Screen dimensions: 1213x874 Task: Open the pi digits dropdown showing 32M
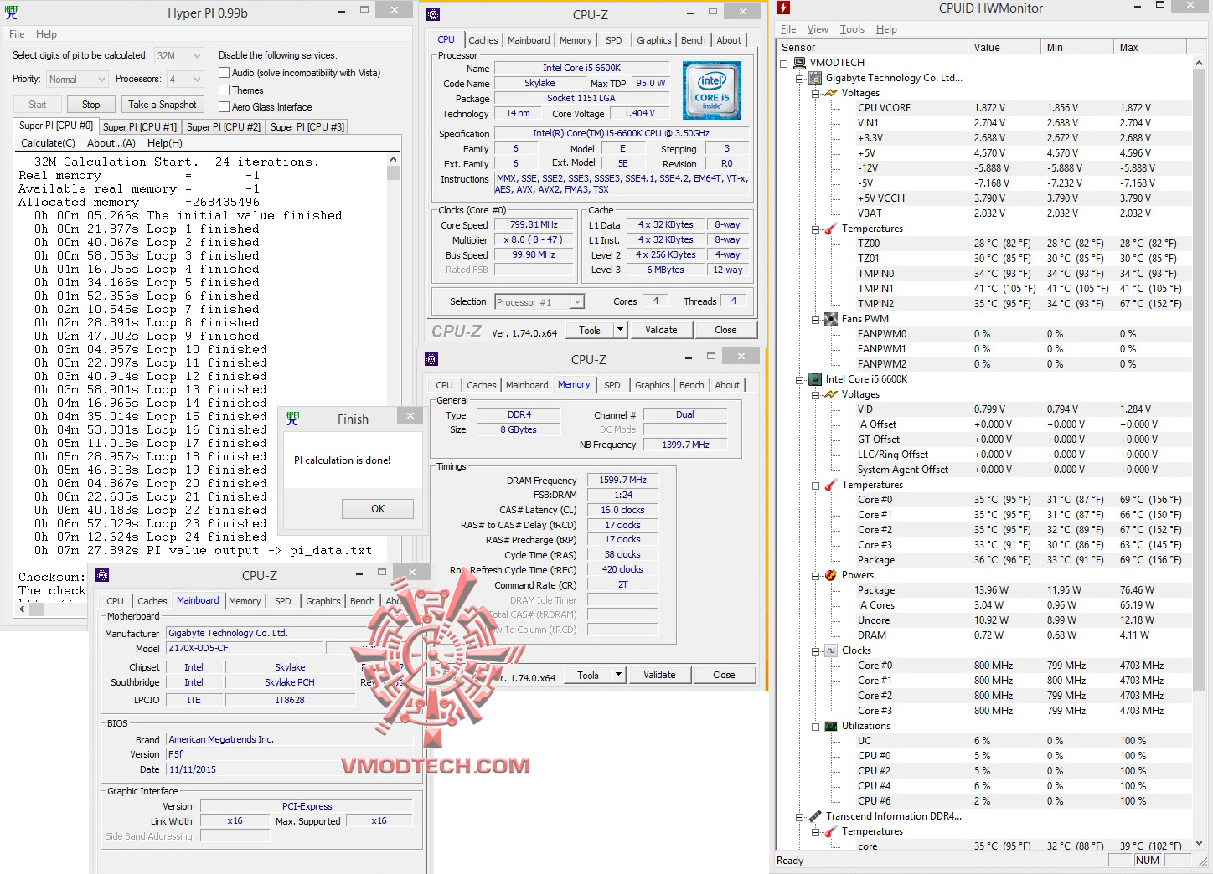point(179,56)
